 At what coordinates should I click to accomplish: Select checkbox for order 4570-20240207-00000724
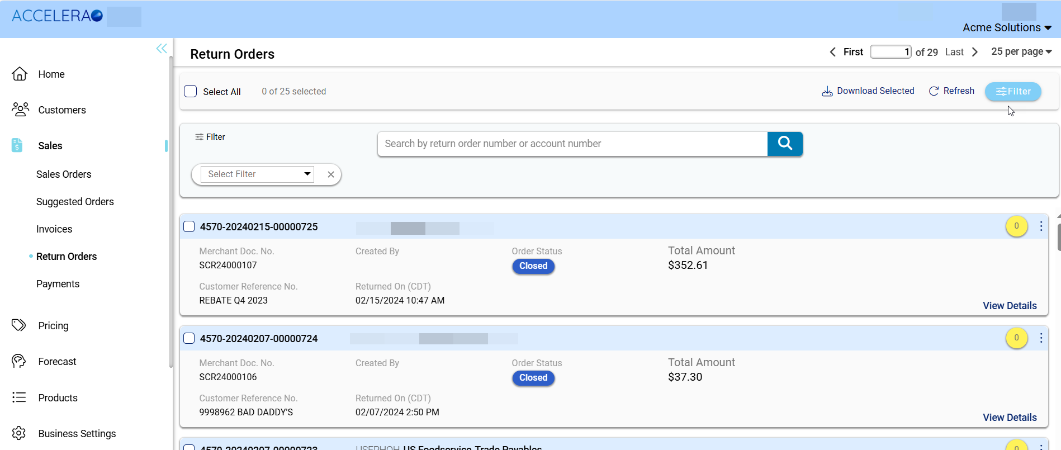tap(190, 338)
